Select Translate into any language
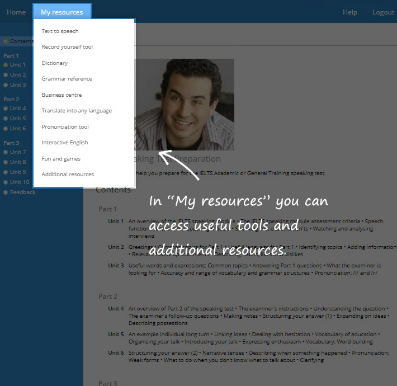The image size is (397, 386). pyautogui.click(x=77, y=111)
